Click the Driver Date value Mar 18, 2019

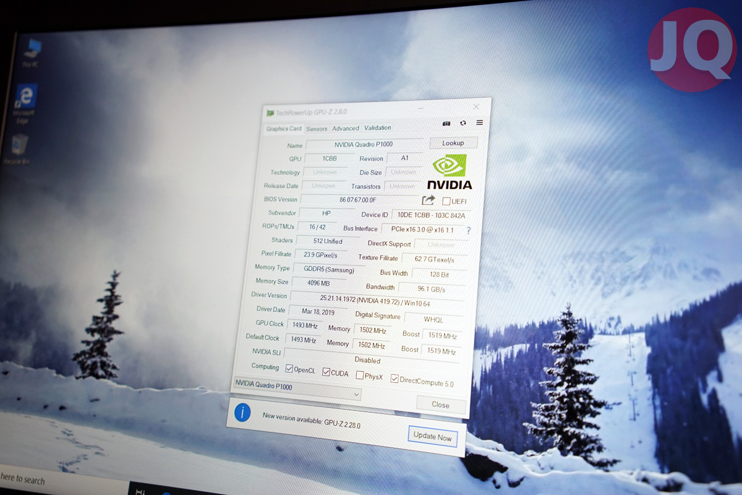pos(318,312)
